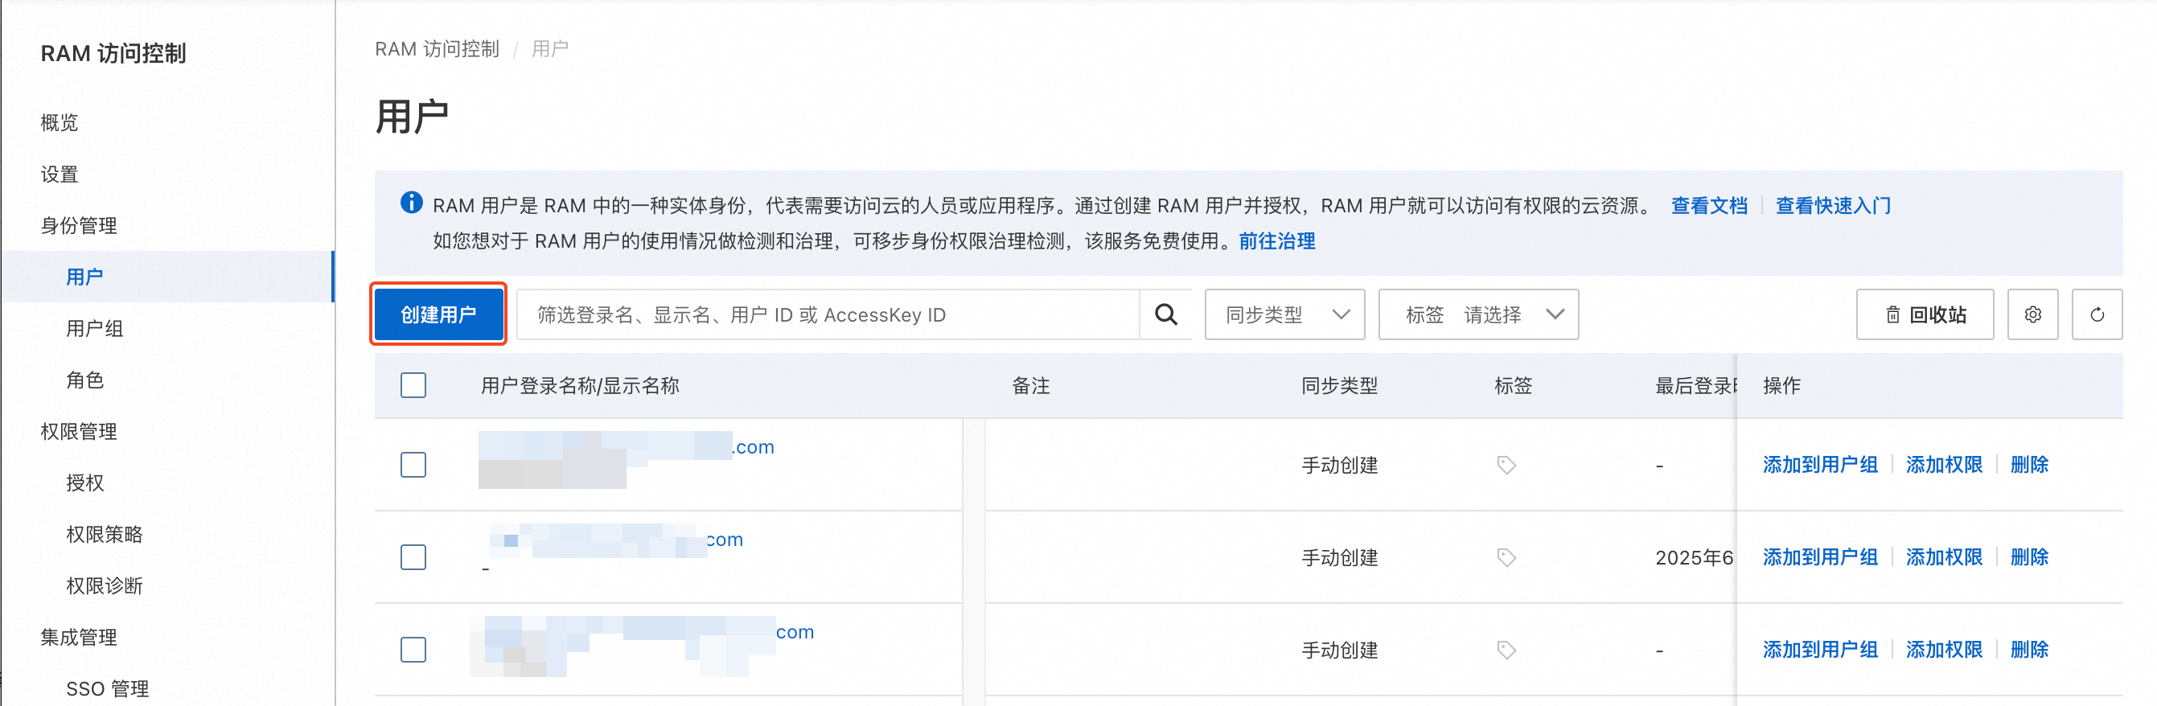Expand 身份管理 section in sidebar

[79, 225]
